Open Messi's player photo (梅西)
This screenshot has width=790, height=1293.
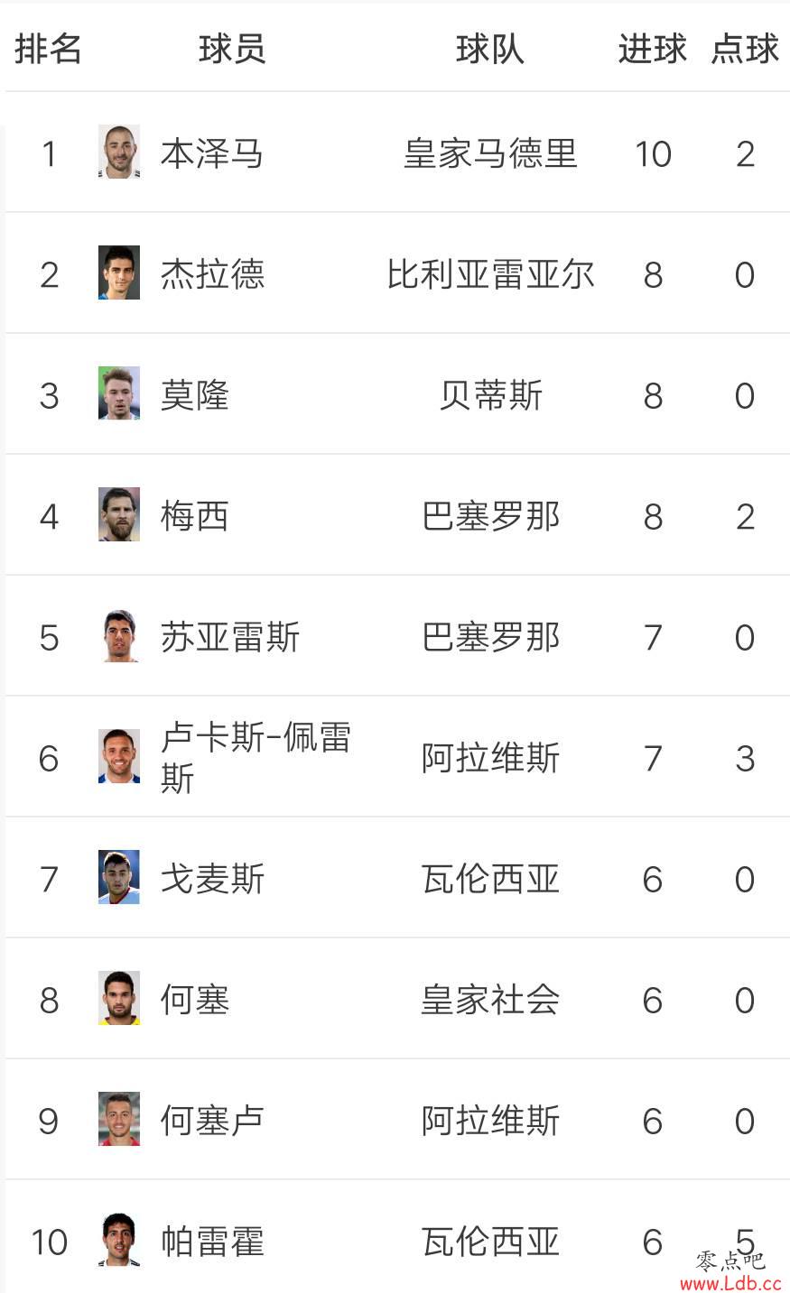[119, 514]
